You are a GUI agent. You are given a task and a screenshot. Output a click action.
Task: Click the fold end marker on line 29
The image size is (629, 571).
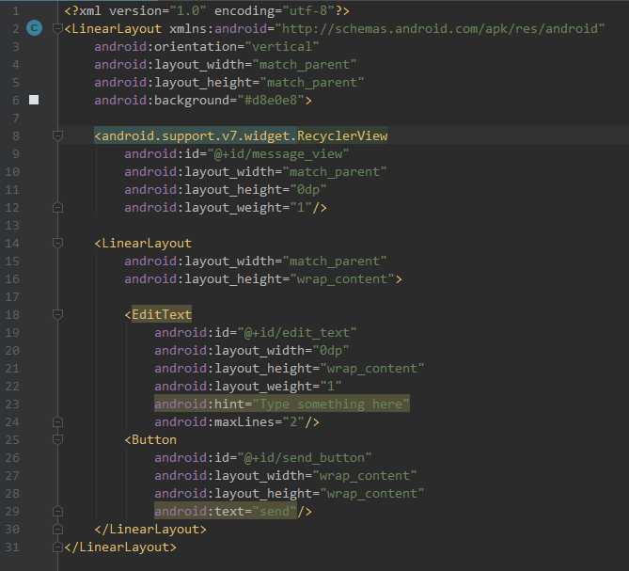57,512
